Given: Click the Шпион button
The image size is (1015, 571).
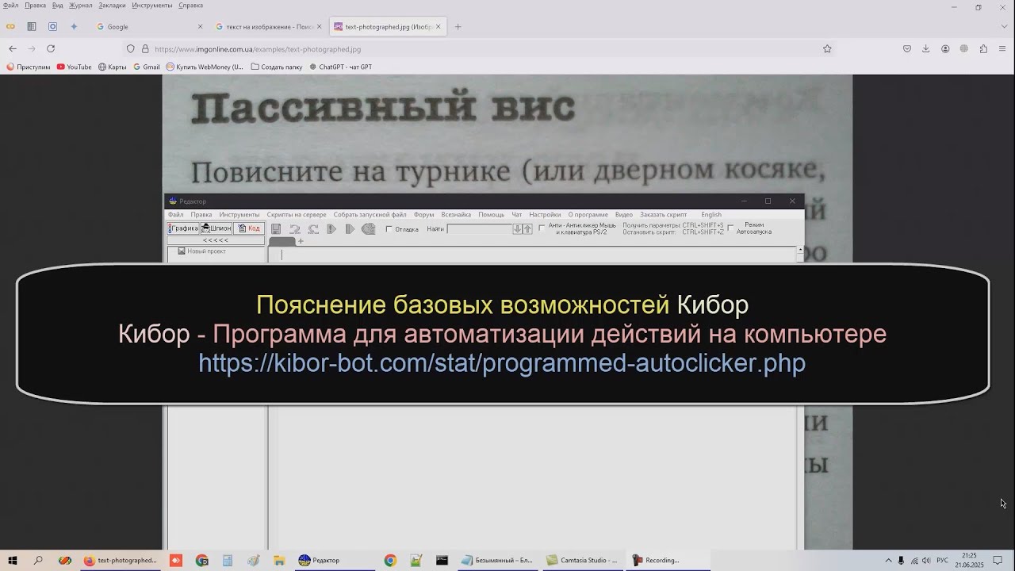Looking at the screenshot, I should pos(216,228).
